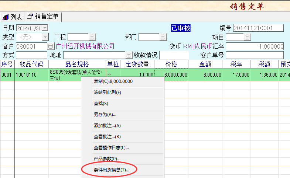Click the 序号 column header
The height and width of the screenshot is (178, 290).
click(7, 64)
